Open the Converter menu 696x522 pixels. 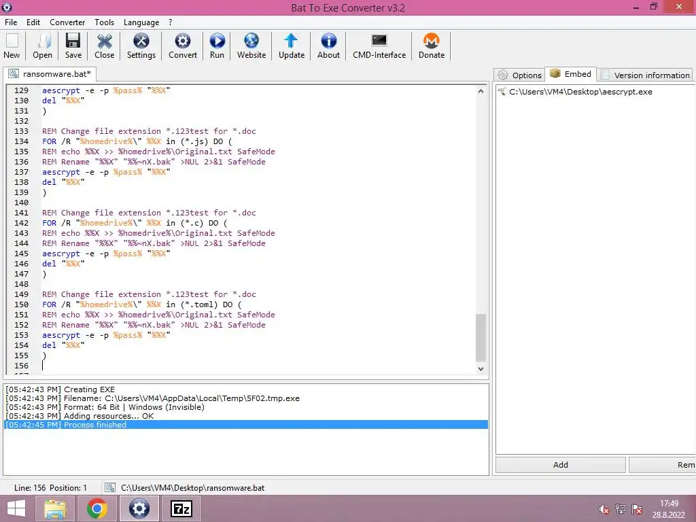coord(67,22)
